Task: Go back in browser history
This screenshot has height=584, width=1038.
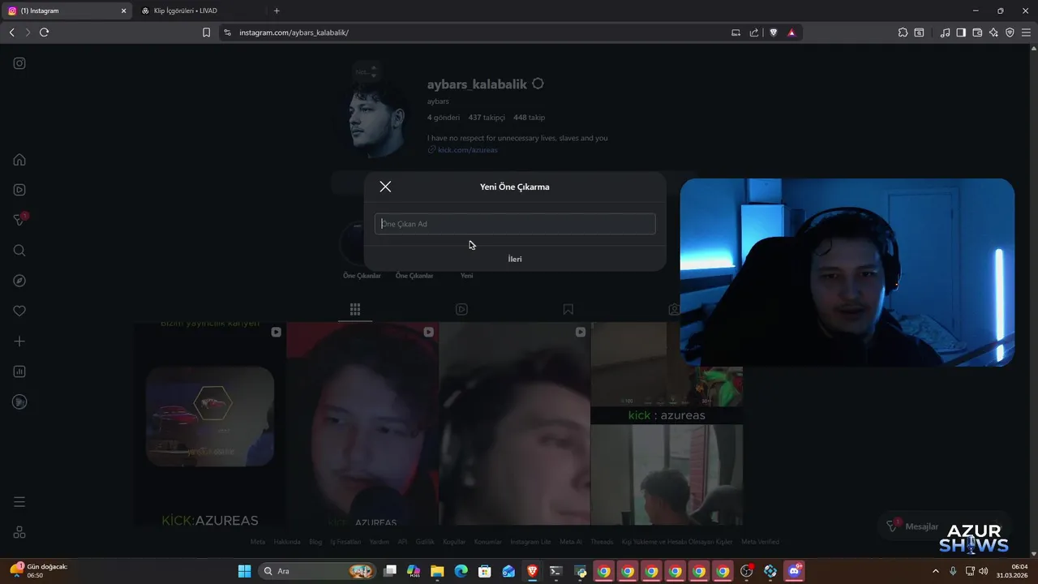Action: coord(11,32)
